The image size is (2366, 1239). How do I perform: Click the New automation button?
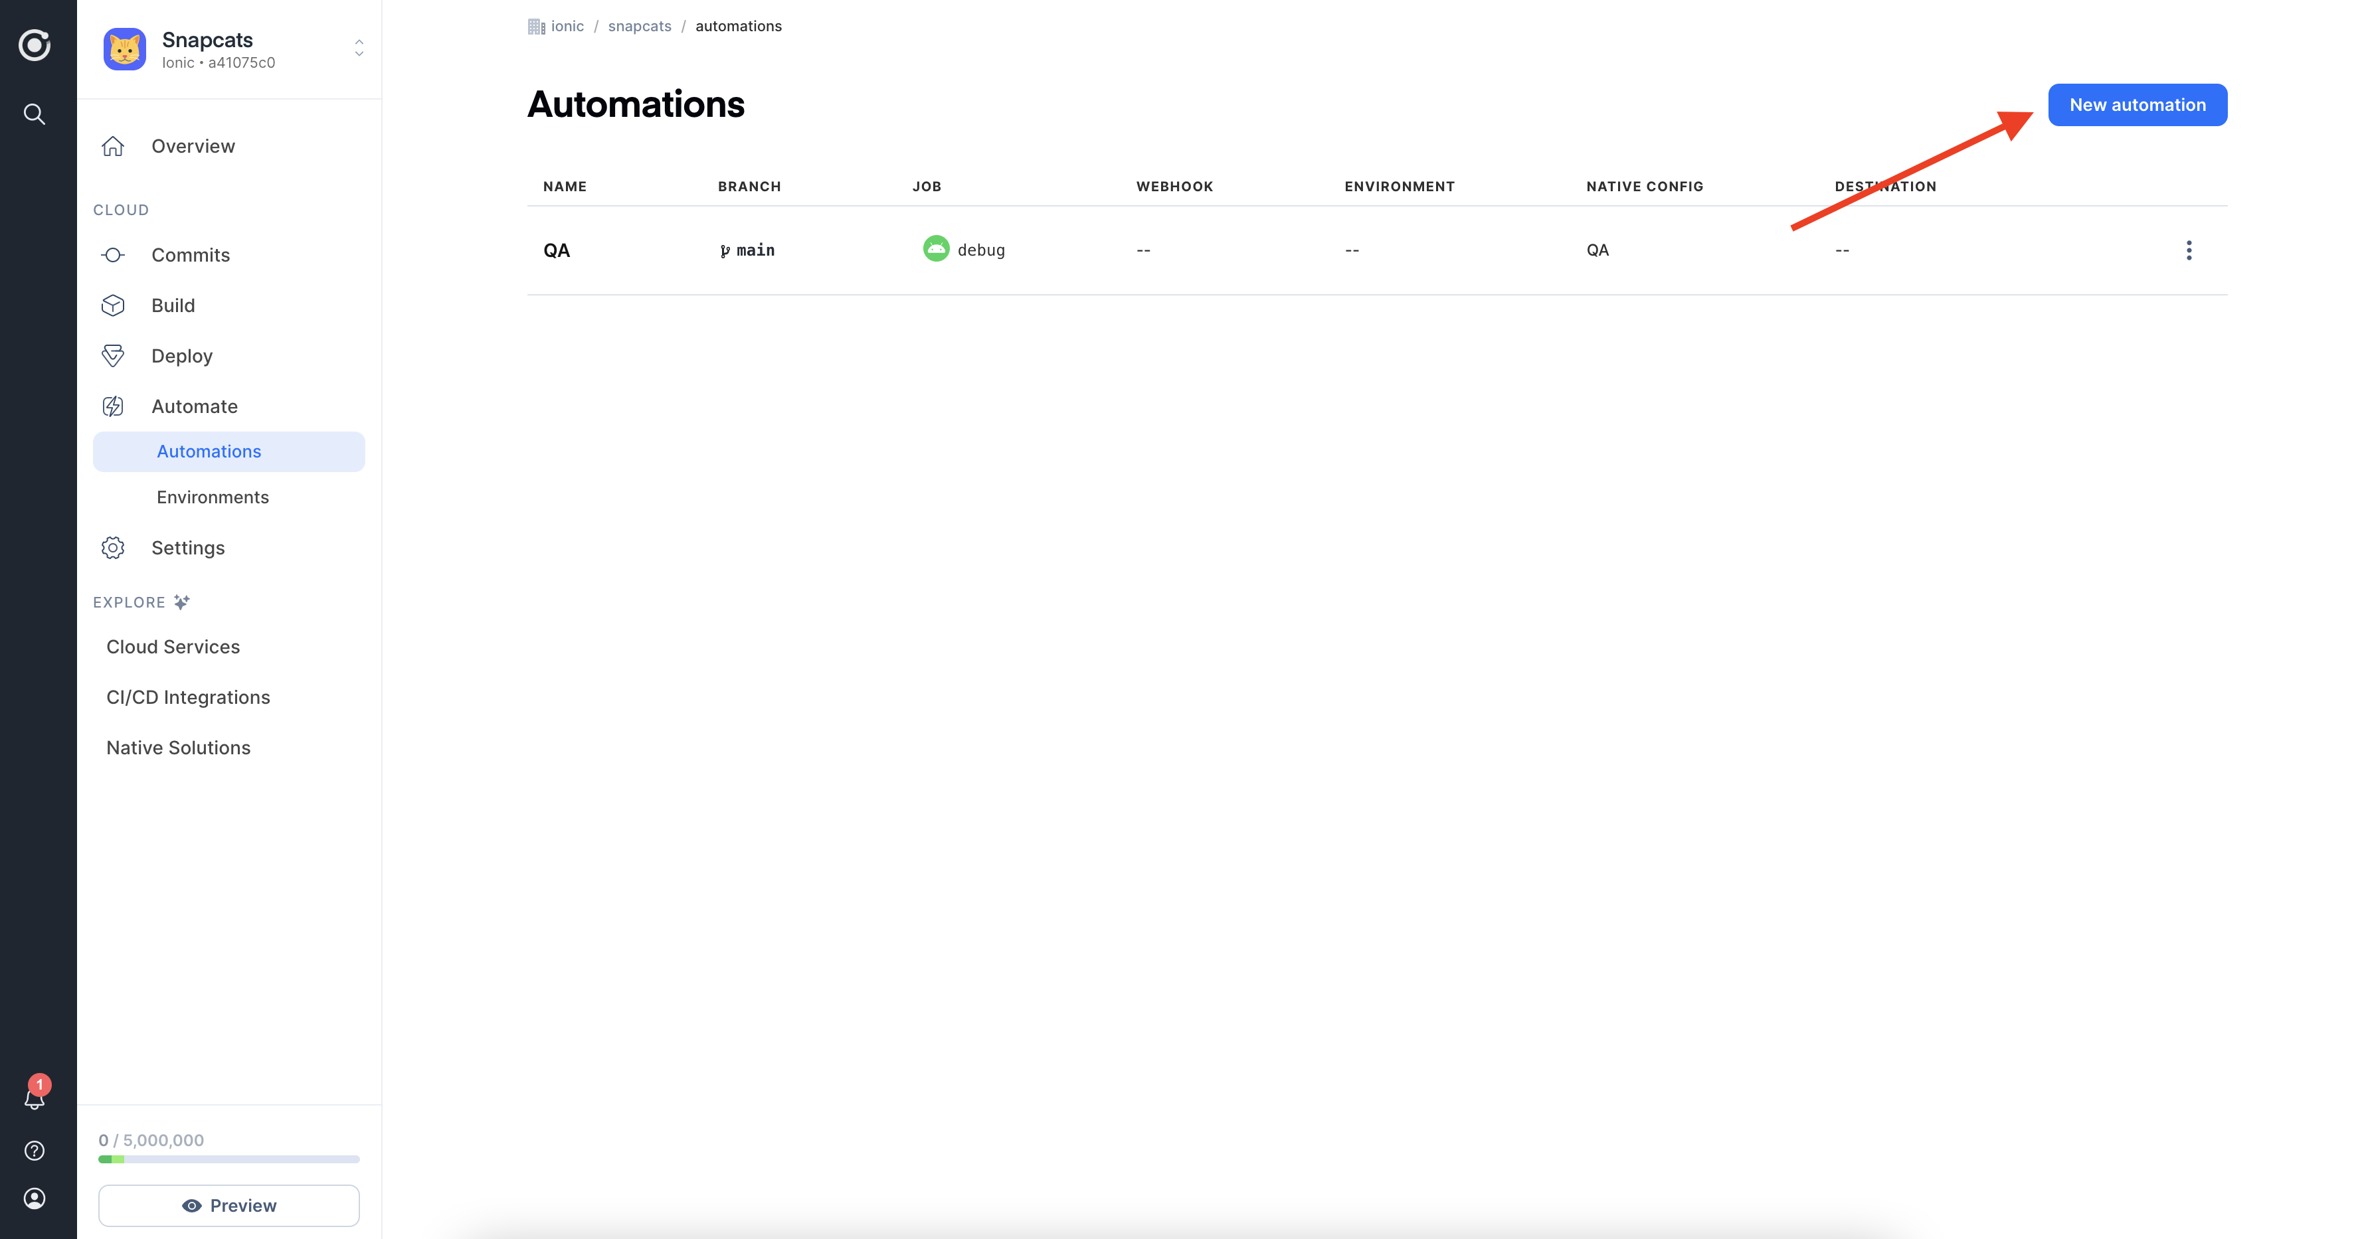point(2138,105)
